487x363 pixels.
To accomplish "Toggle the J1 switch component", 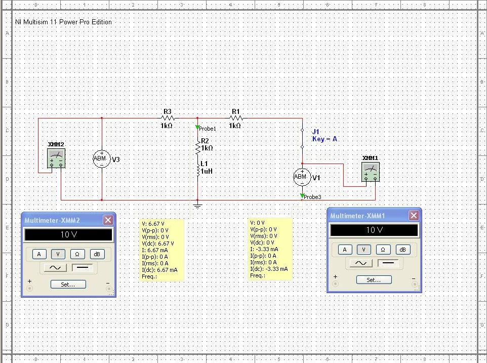I will (x=302, y=138).
